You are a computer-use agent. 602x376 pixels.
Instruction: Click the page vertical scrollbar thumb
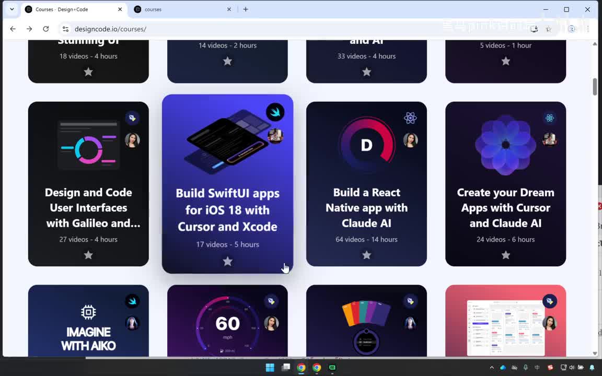click(595, 86)
